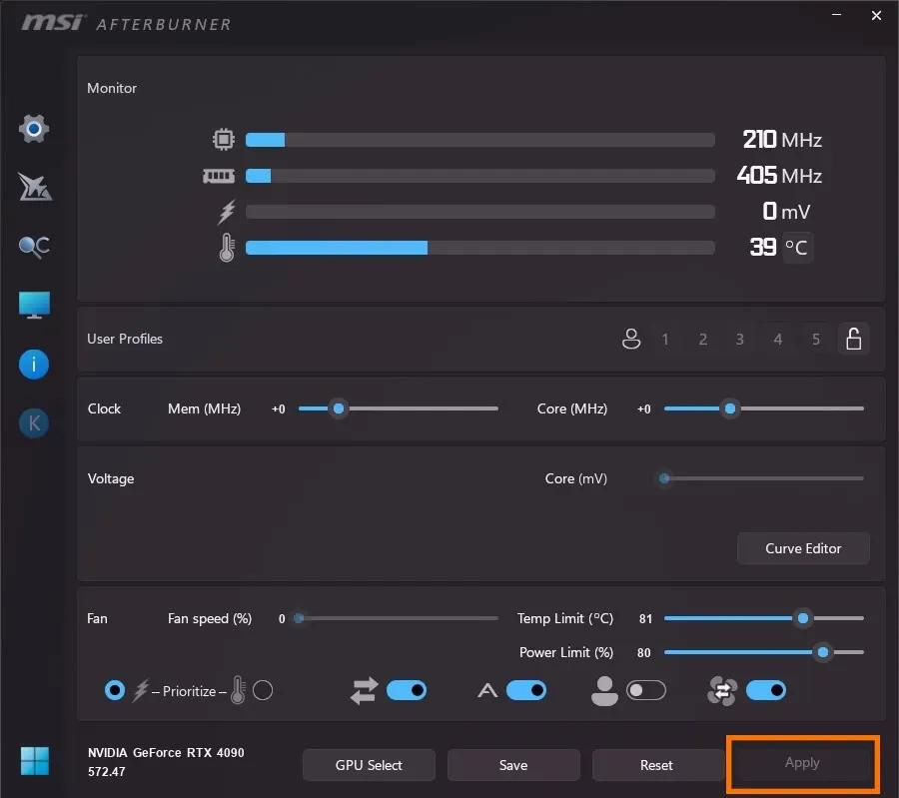Enable the user-defined fan switch
The image size is (899, 798).
646,690
